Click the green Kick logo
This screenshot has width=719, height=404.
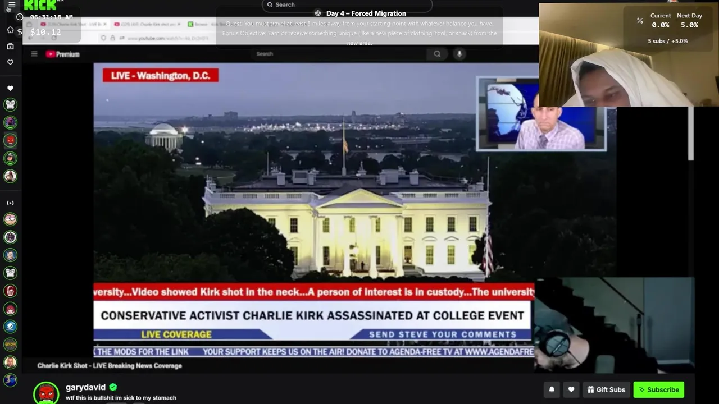40,5
